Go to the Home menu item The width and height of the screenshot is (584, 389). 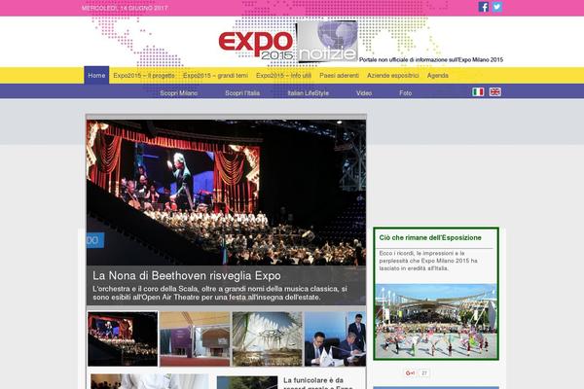click(96, 76)
